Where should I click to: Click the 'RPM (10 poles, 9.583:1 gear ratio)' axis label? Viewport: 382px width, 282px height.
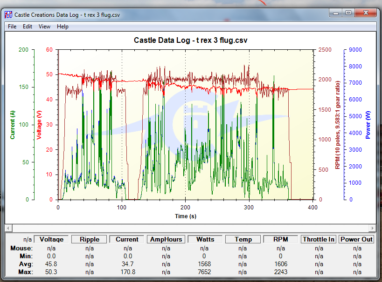coord(337,125)
